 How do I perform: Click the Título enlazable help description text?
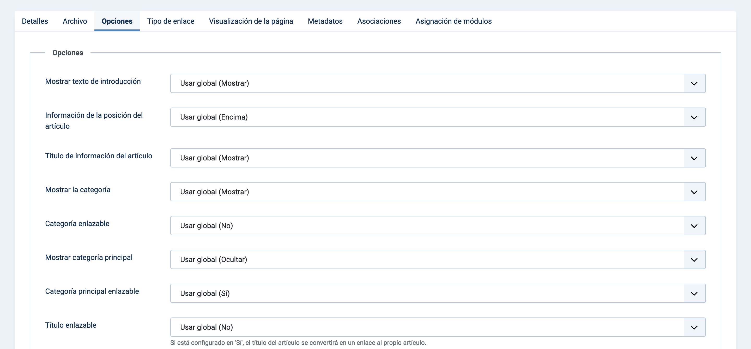point(298,342)
